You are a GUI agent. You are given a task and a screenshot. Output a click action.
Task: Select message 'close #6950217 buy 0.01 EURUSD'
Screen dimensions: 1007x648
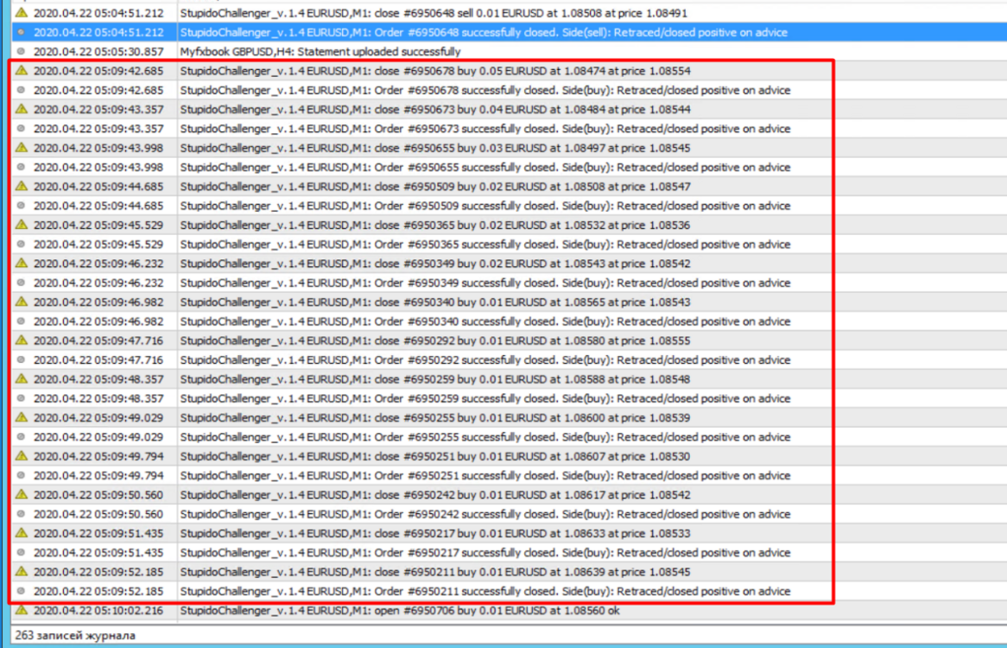pos(435,533)
